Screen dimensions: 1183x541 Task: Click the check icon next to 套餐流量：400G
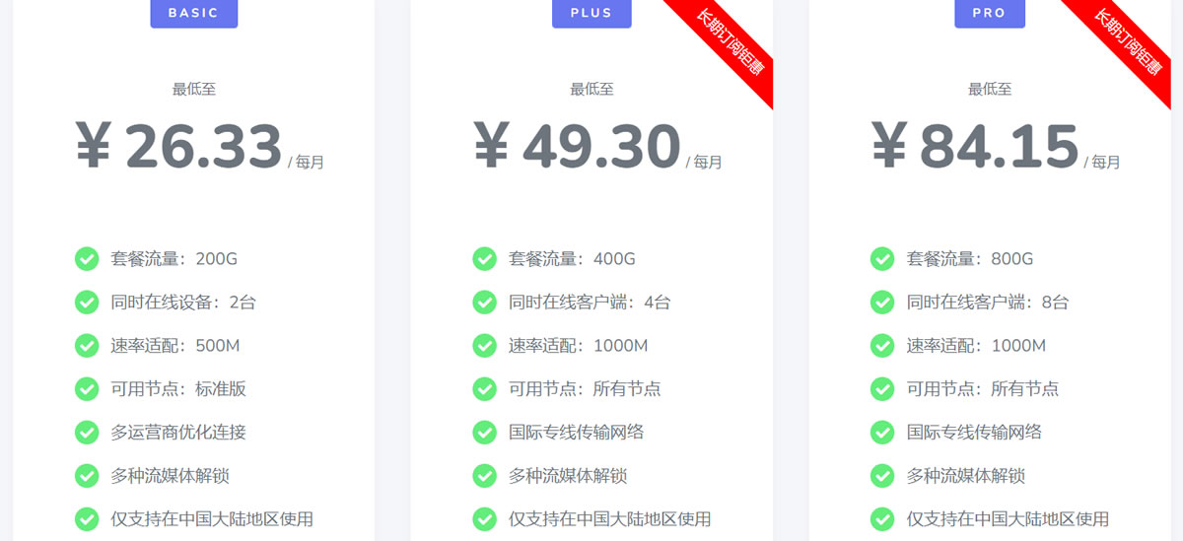pyautogui.click(x=484, y=259)
